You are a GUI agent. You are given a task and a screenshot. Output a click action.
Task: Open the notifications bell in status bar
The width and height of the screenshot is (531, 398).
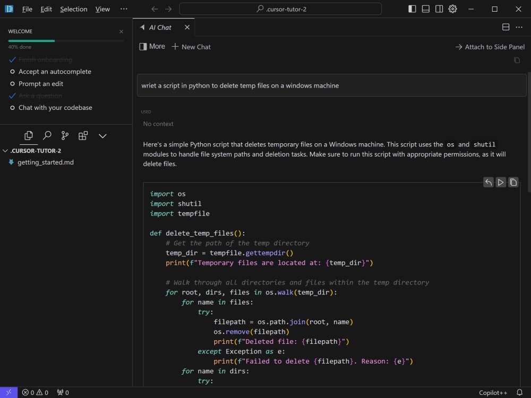point(519,393)
